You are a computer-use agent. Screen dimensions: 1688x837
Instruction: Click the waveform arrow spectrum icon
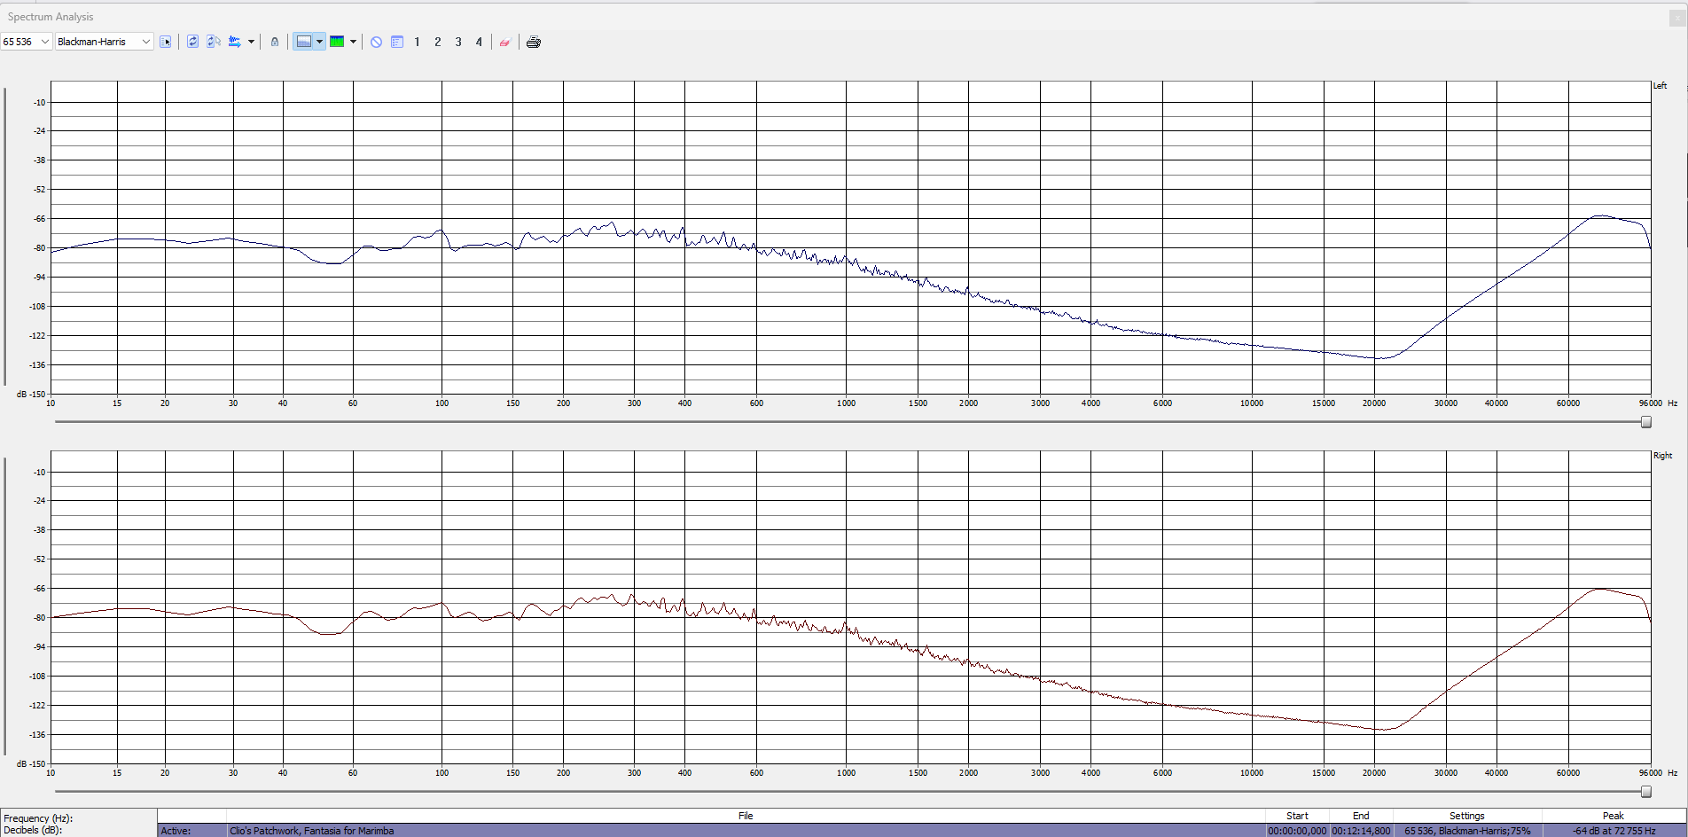[x=235, y=42]
